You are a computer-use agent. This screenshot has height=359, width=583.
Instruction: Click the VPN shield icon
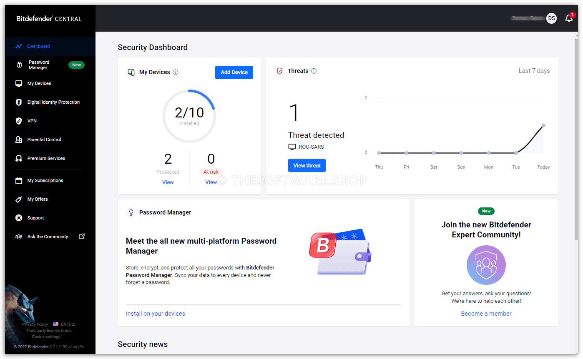pos(19,121)
